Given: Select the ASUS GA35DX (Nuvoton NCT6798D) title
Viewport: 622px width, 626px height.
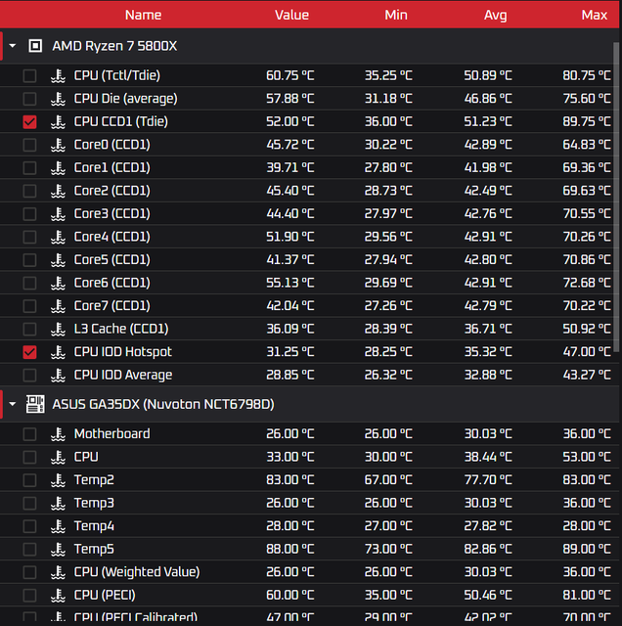Looking at the screenshot, I should click(x=163, y=404).
